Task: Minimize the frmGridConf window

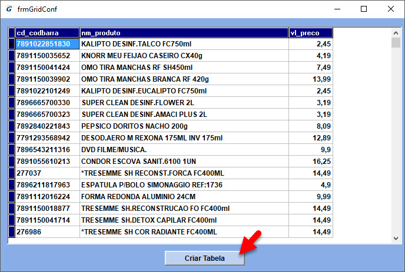Action: click(337, 9)
